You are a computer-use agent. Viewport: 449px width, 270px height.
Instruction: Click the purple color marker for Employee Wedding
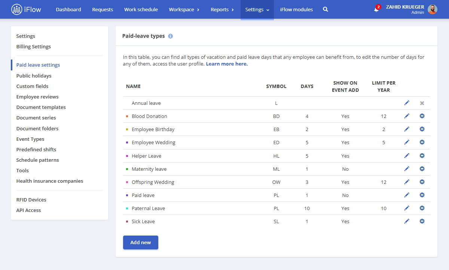click(x=127, y=143)
